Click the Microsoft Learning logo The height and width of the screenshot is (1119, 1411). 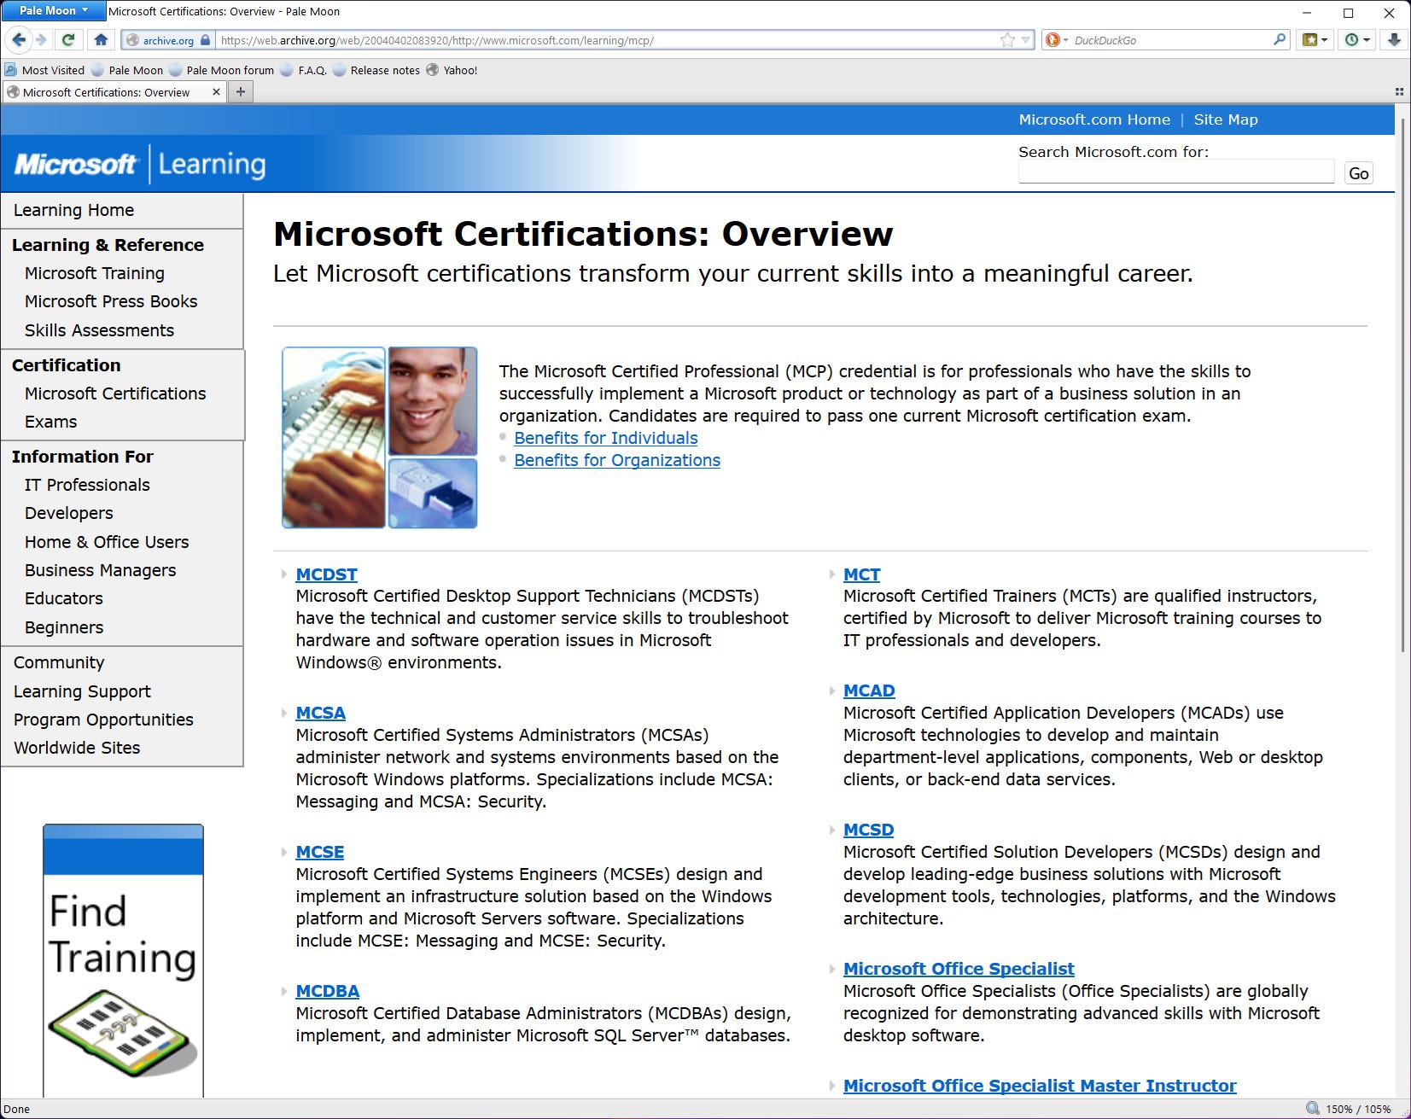click(140, 164)
